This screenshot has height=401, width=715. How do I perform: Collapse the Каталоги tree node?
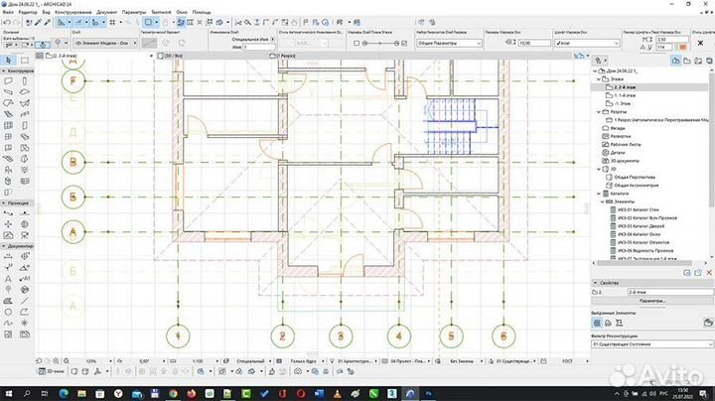click(x=600, y=193)
